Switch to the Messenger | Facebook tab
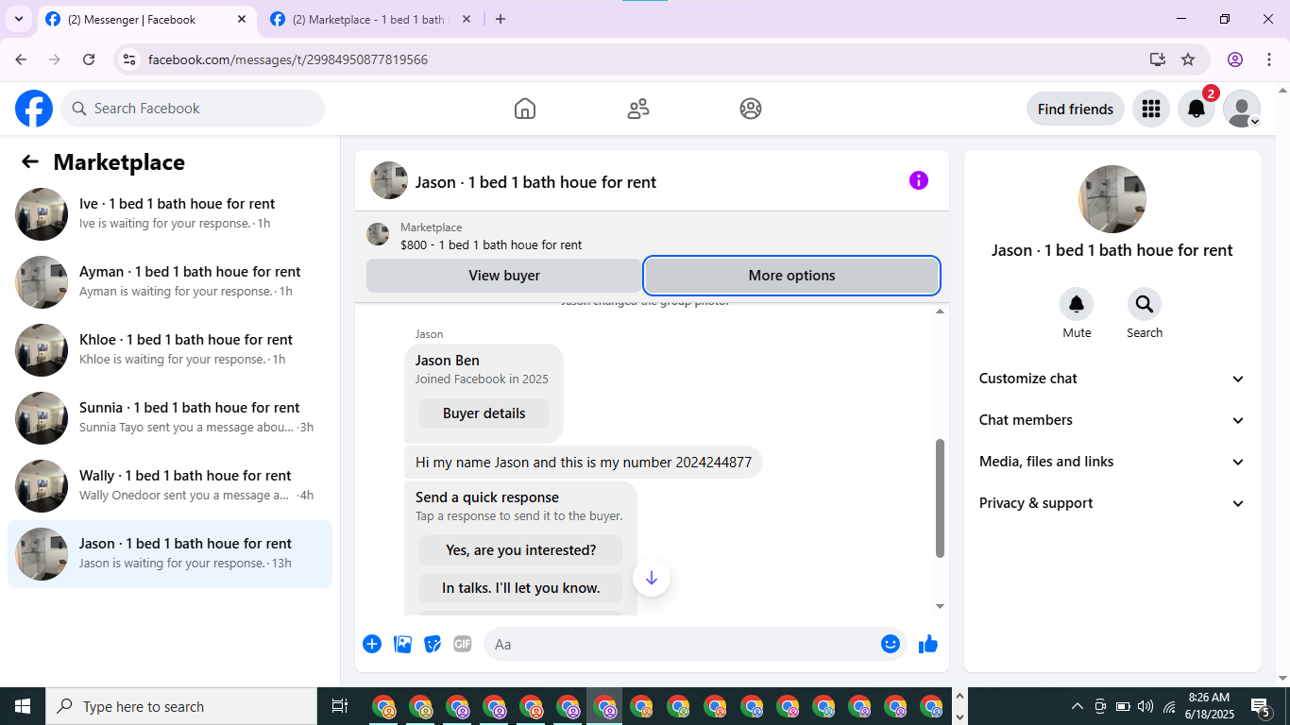The width and height of the screenshot is (1290, 725). pos(146,19)
